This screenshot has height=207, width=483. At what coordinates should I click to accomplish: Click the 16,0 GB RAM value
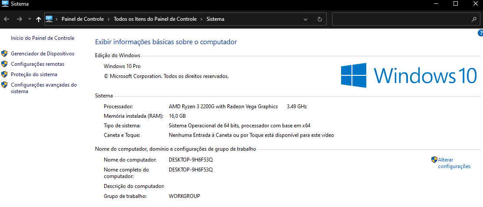(x=177, y=116)
